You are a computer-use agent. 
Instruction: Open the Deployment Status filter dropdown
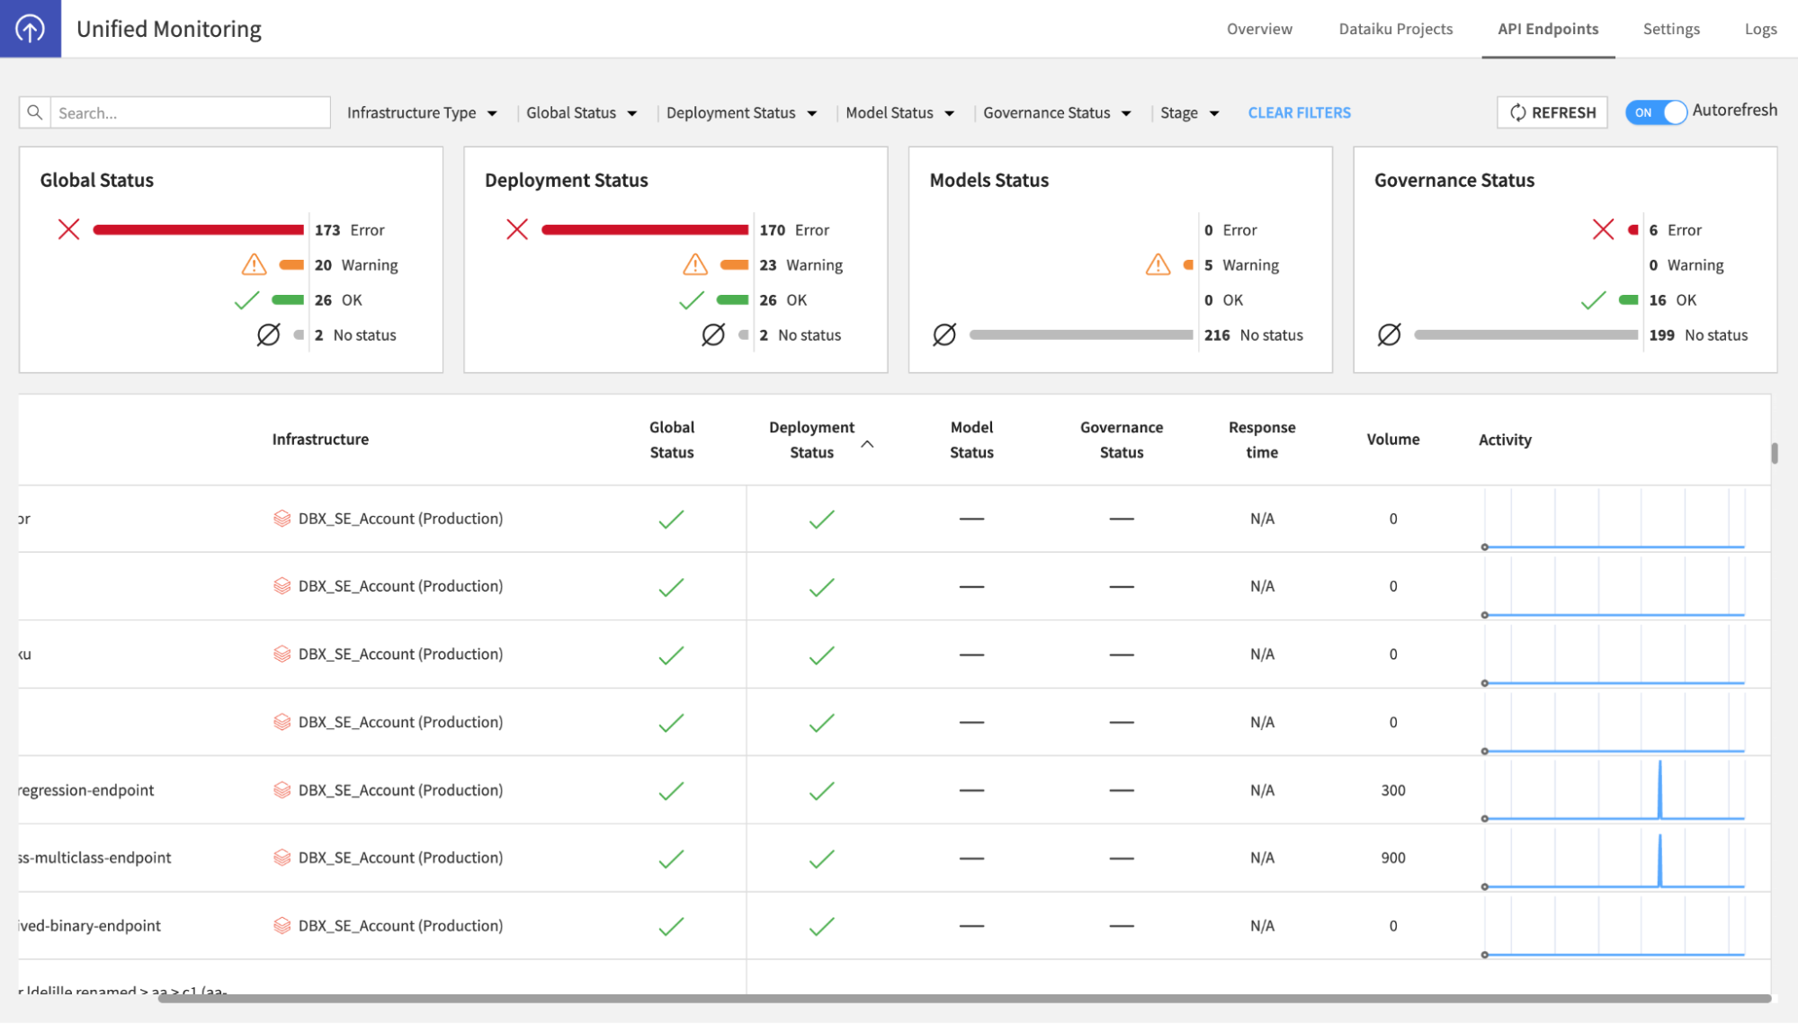pos(741,112)
